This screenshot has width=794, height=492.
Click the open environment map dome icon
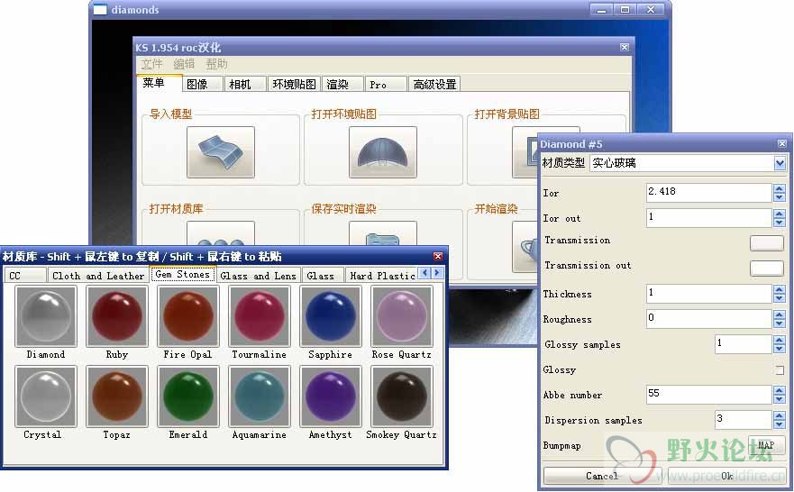tap(382, 151)
